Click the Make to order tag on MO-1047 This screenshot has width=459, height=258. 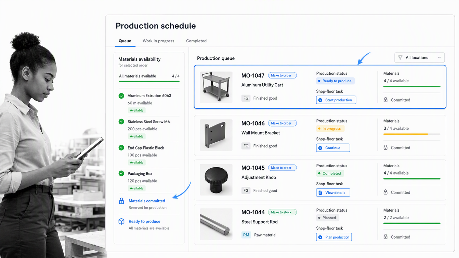pos(282,75)
